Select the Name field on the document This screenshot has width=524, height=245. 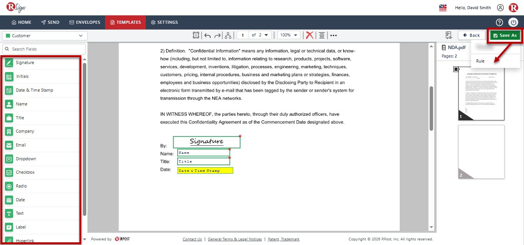(204, 153)
